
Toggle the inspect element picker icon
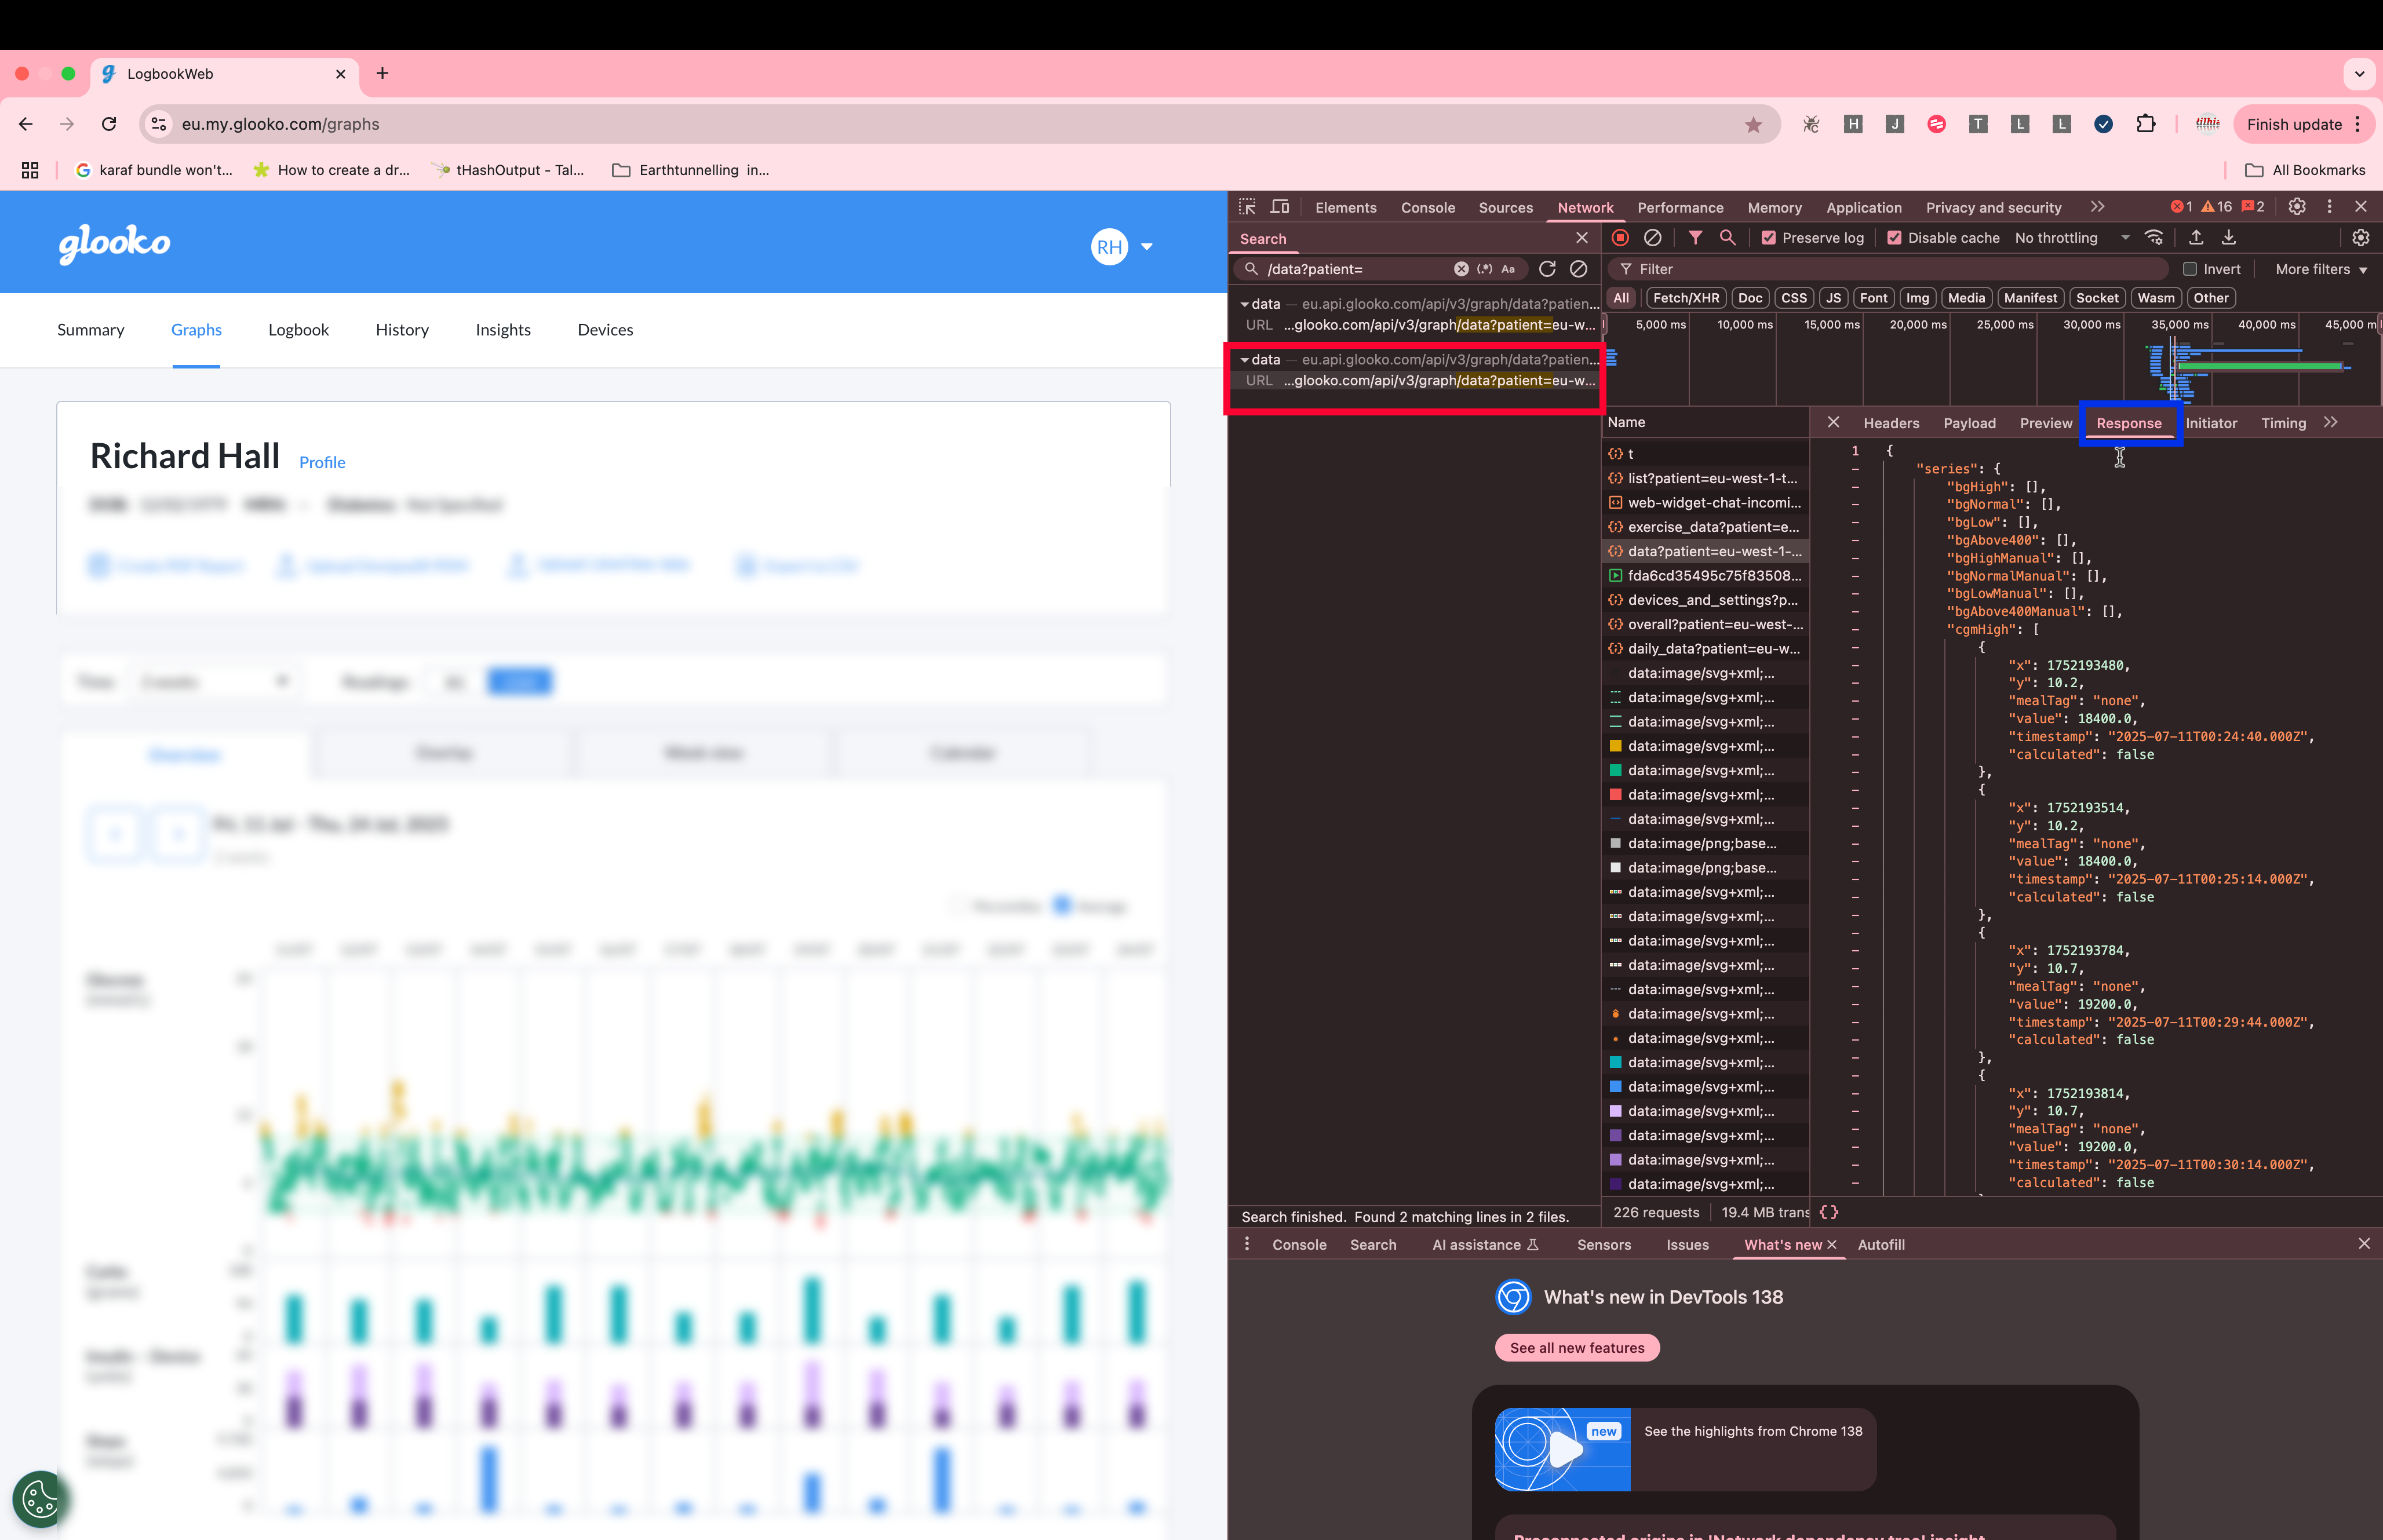(1247, 207)
